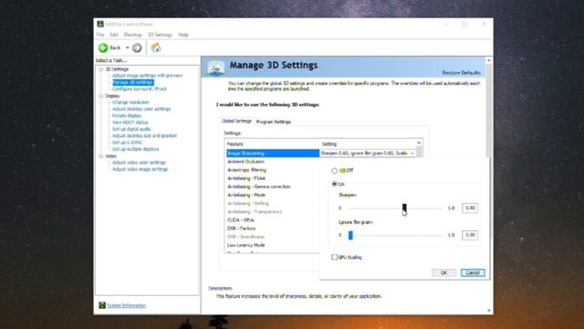This screenshot has width=584, height=329.
Task: Select the Antialiasing - Gamma correction row
Action: point(273,186)
